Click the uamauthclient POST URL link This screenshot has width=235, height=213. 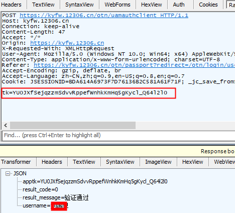coord(104,15)
